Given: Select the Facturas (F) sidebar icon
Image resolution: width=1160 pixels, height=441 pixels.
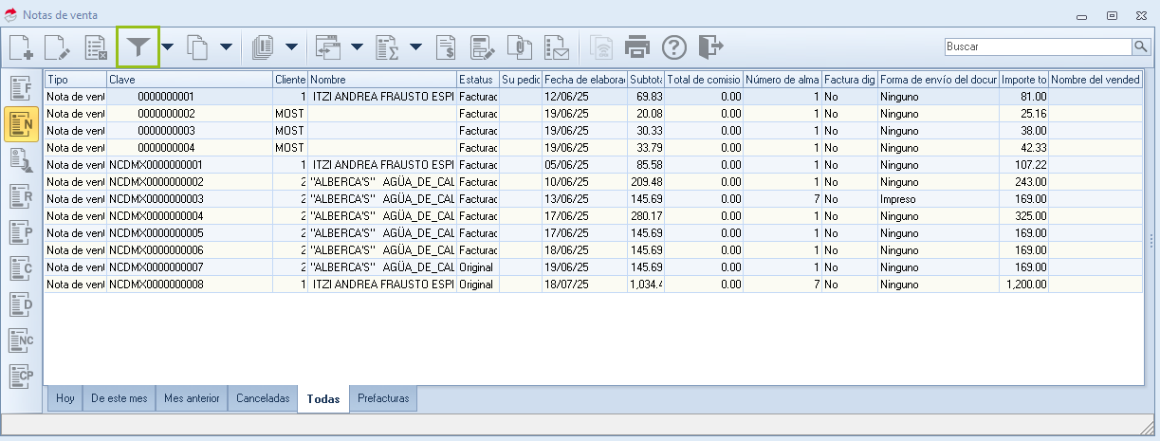Looking at the screenshot, I should pyautogui.click(x=22, y=89).
